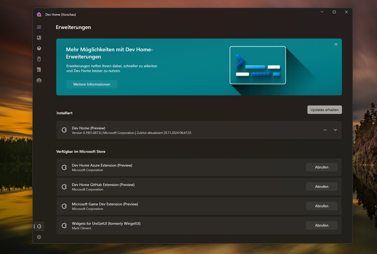Click the Dev Home (Preview) title text

tap(88, 128)
